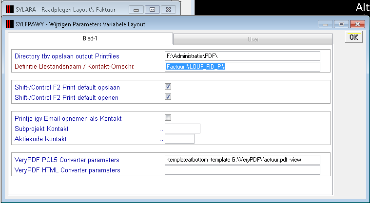This screenshot has height=203, width=370.
Task: Toggle Shift-/Control F2 Print default openen checkbox
Action: (168, 97)
